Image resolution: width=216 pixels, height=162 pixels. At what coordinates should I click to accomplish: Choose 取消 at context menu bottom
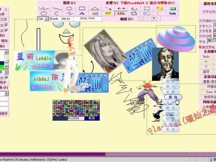click(x=171, y=129)
